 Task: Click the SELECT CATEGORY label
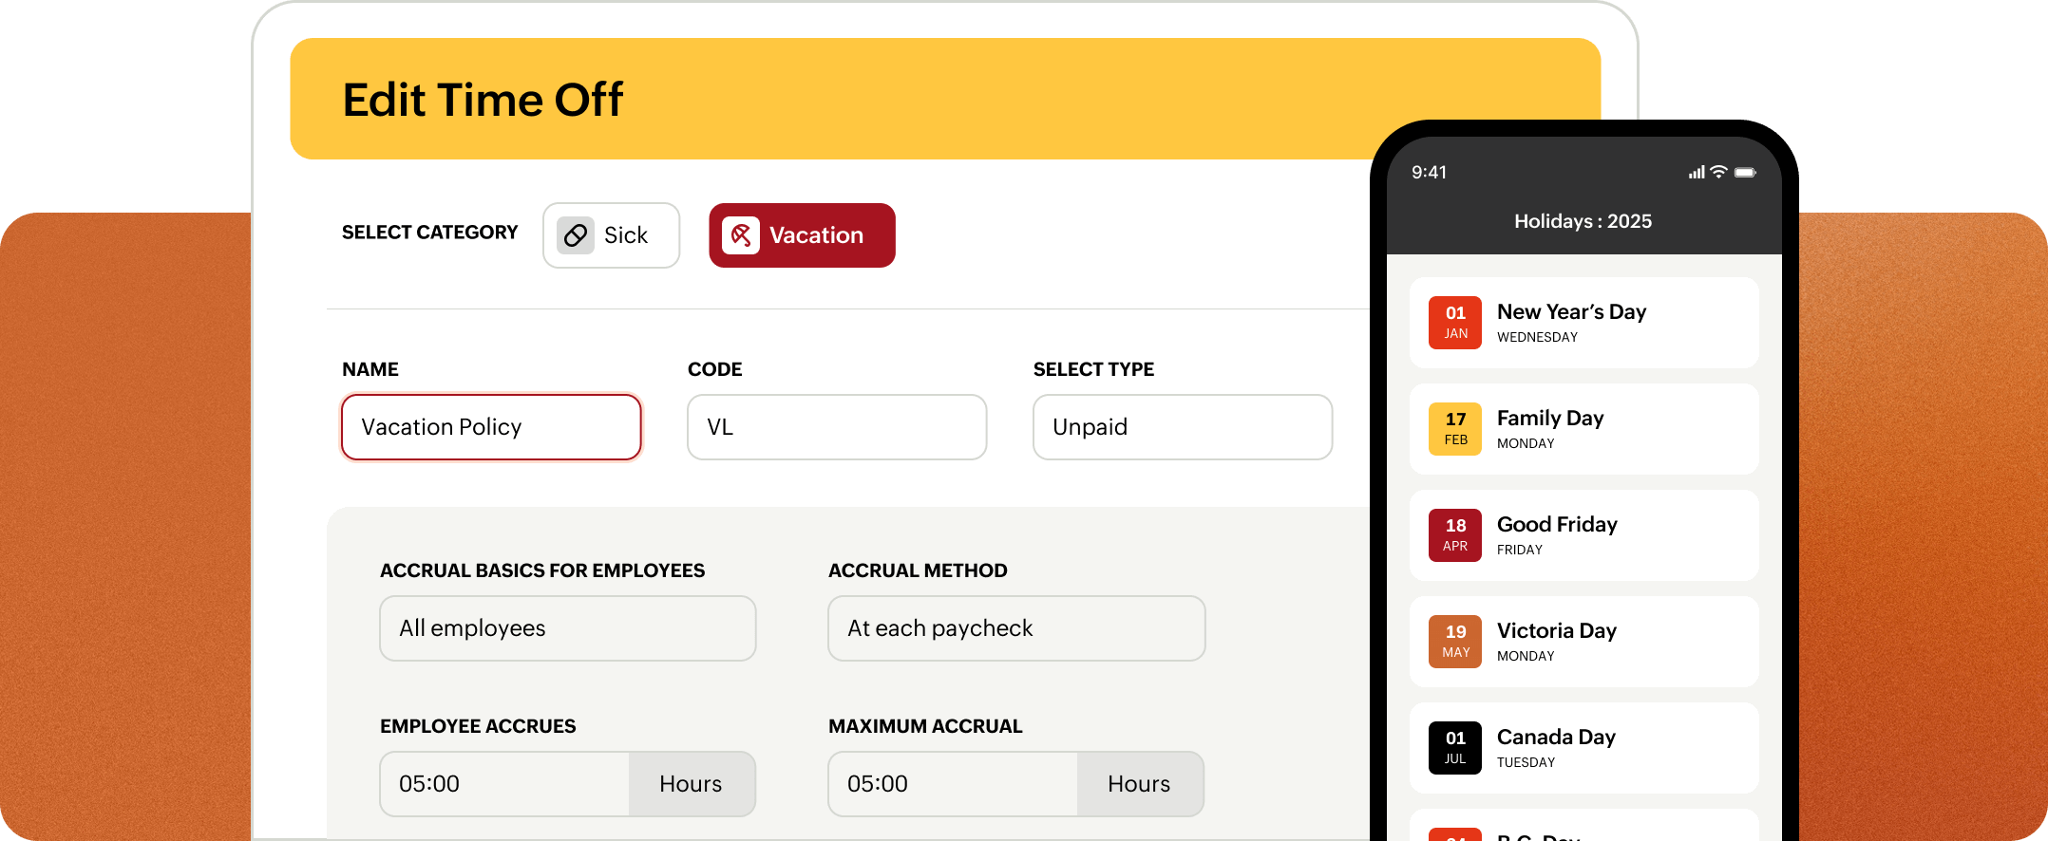[430, 233]
